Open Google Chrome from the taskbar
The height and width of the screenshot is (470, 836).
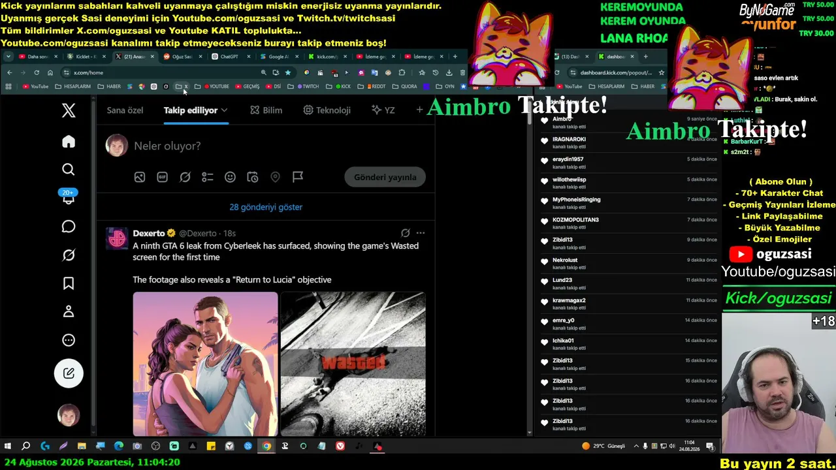pyautogui.click(x=266, y=446)
